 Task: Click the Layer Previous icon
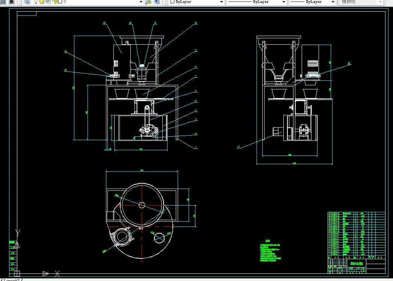pos(157,2)
